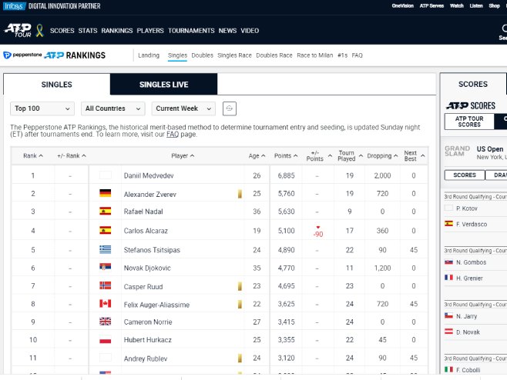Click Carlos Alcaraz -90 points change
Viewport: 507px width, 380px height.
[318, 232]
